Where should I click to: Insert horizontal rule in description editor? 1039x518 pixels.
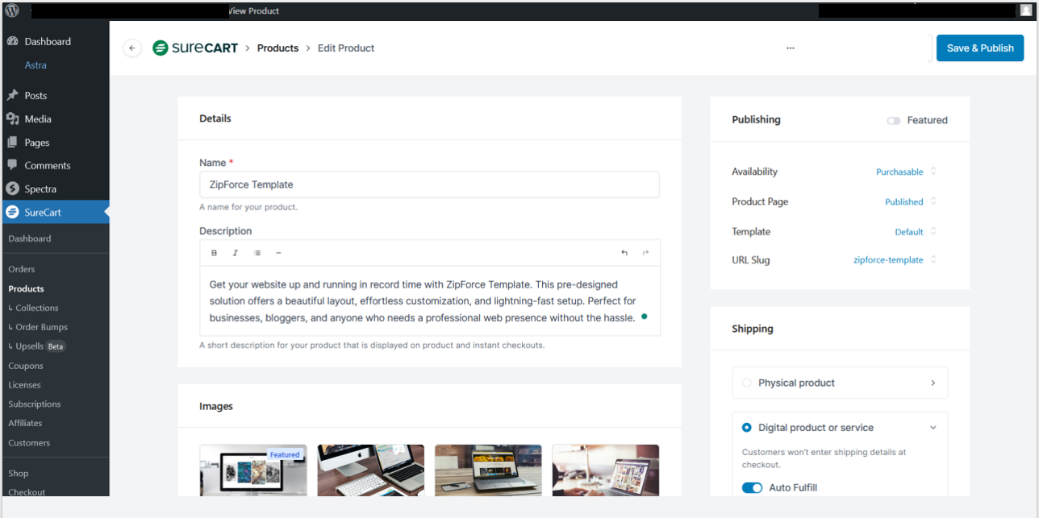tap(279, 253)
